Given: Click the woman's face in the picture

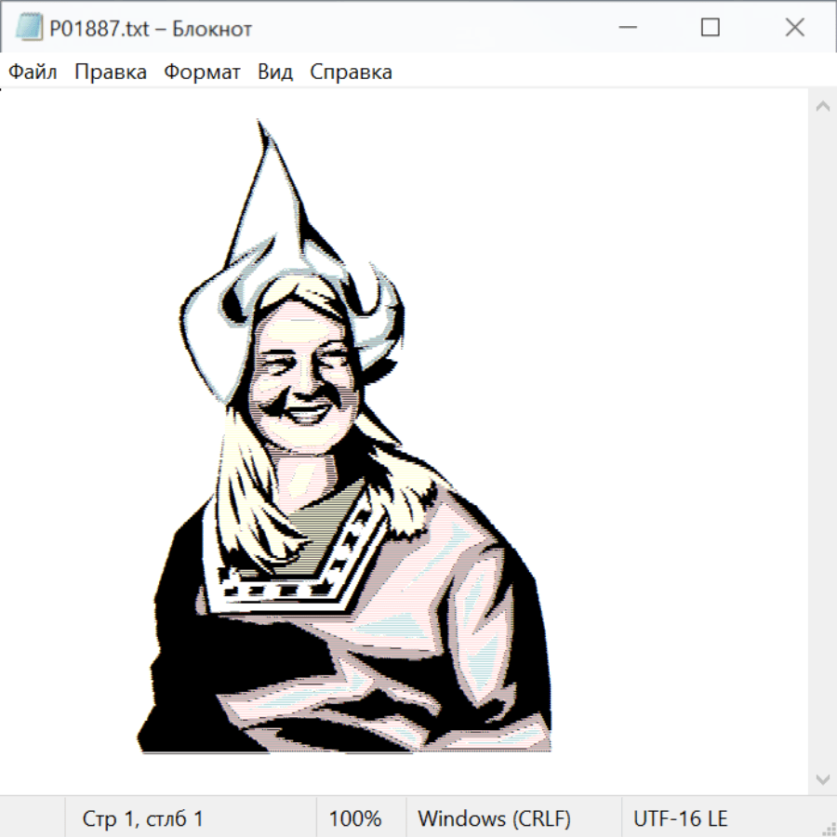Looking at the screenshot, I should (300, 377).
